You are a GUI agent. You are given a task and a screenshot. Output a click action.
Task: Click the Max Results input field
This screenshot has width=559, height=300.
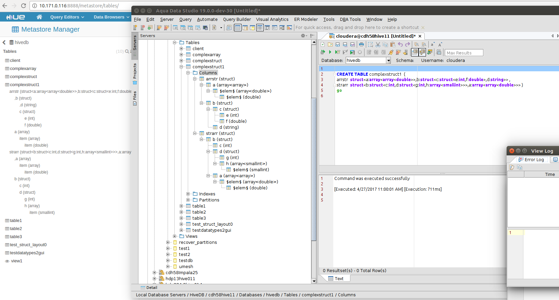(464, 53)
